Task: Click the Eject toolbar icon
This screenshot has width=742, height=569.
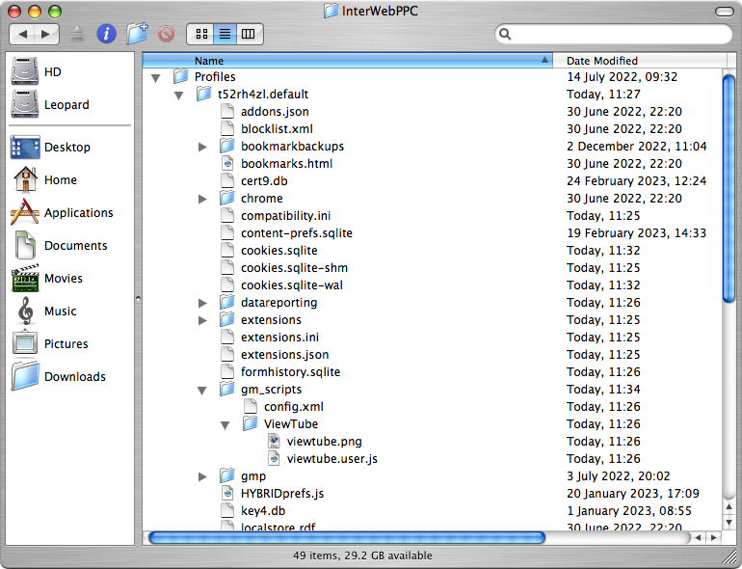Action: coord(77,34)
